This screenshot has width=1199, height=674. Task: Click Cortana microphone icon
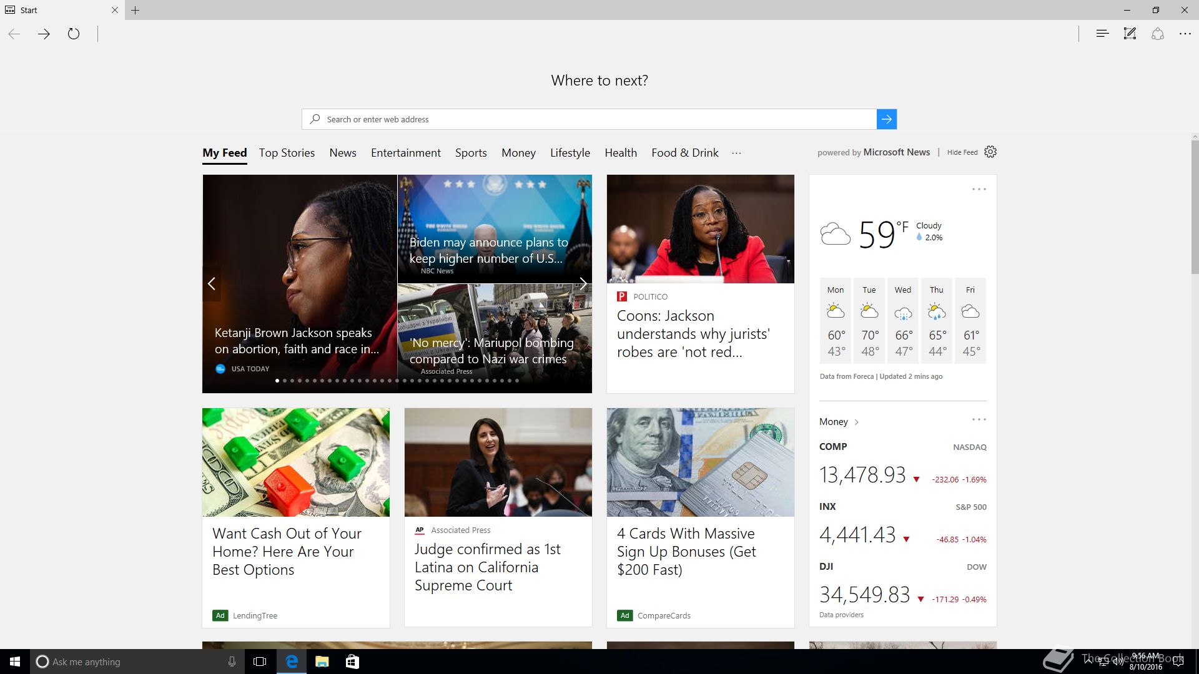[x=232, y=662]
